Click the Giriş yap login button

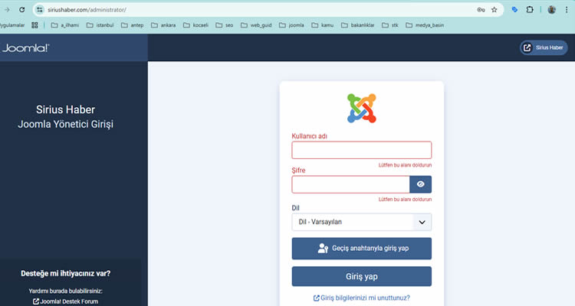pyautogui.click(x=362, y=276)
